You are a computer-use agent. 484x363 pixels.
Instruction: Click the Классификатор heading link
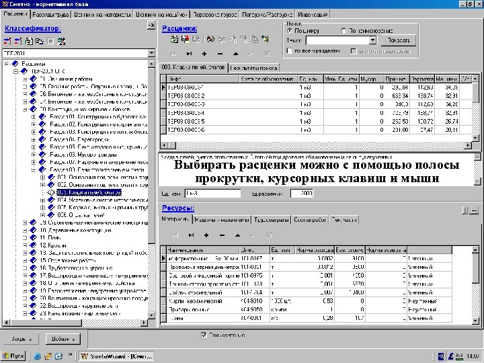tap(33, 28)
